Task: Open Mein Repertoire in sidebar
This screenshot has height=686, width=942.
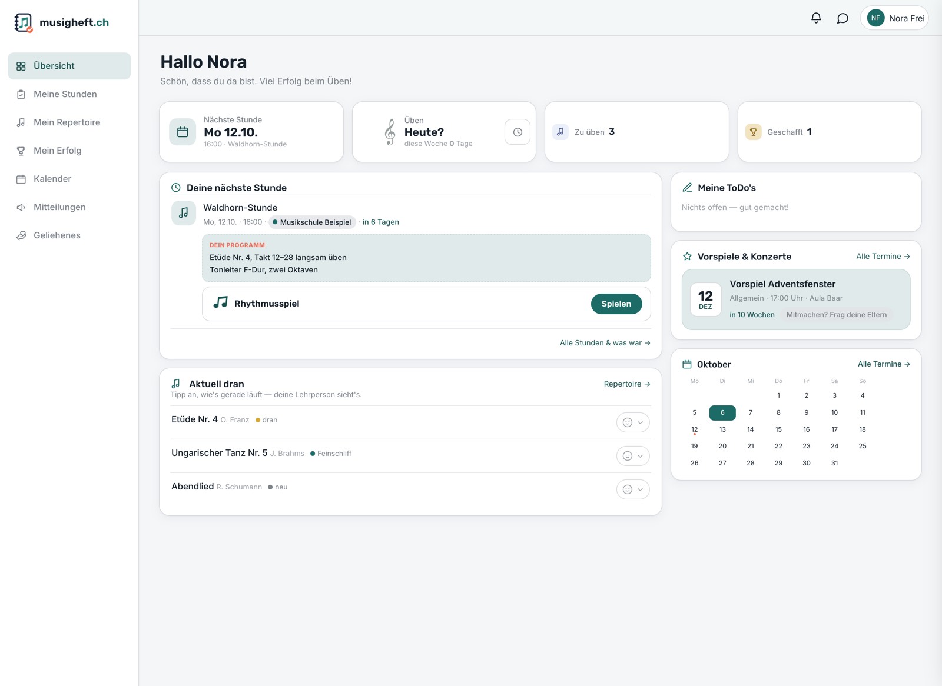Action: click(x=69, y=122)
